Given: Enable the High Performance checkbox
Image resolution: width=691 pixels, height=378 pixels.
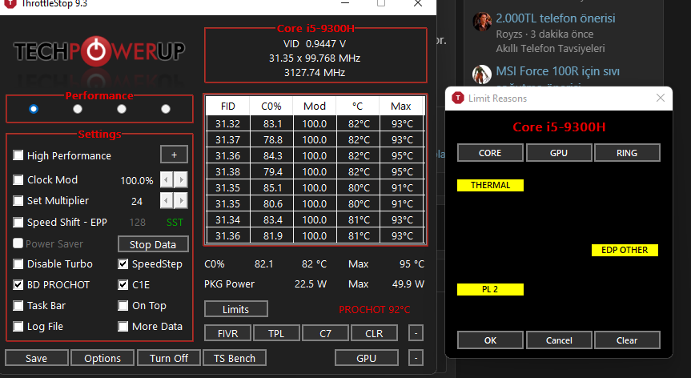Looking at the screenshot, I should click(18, 155).
